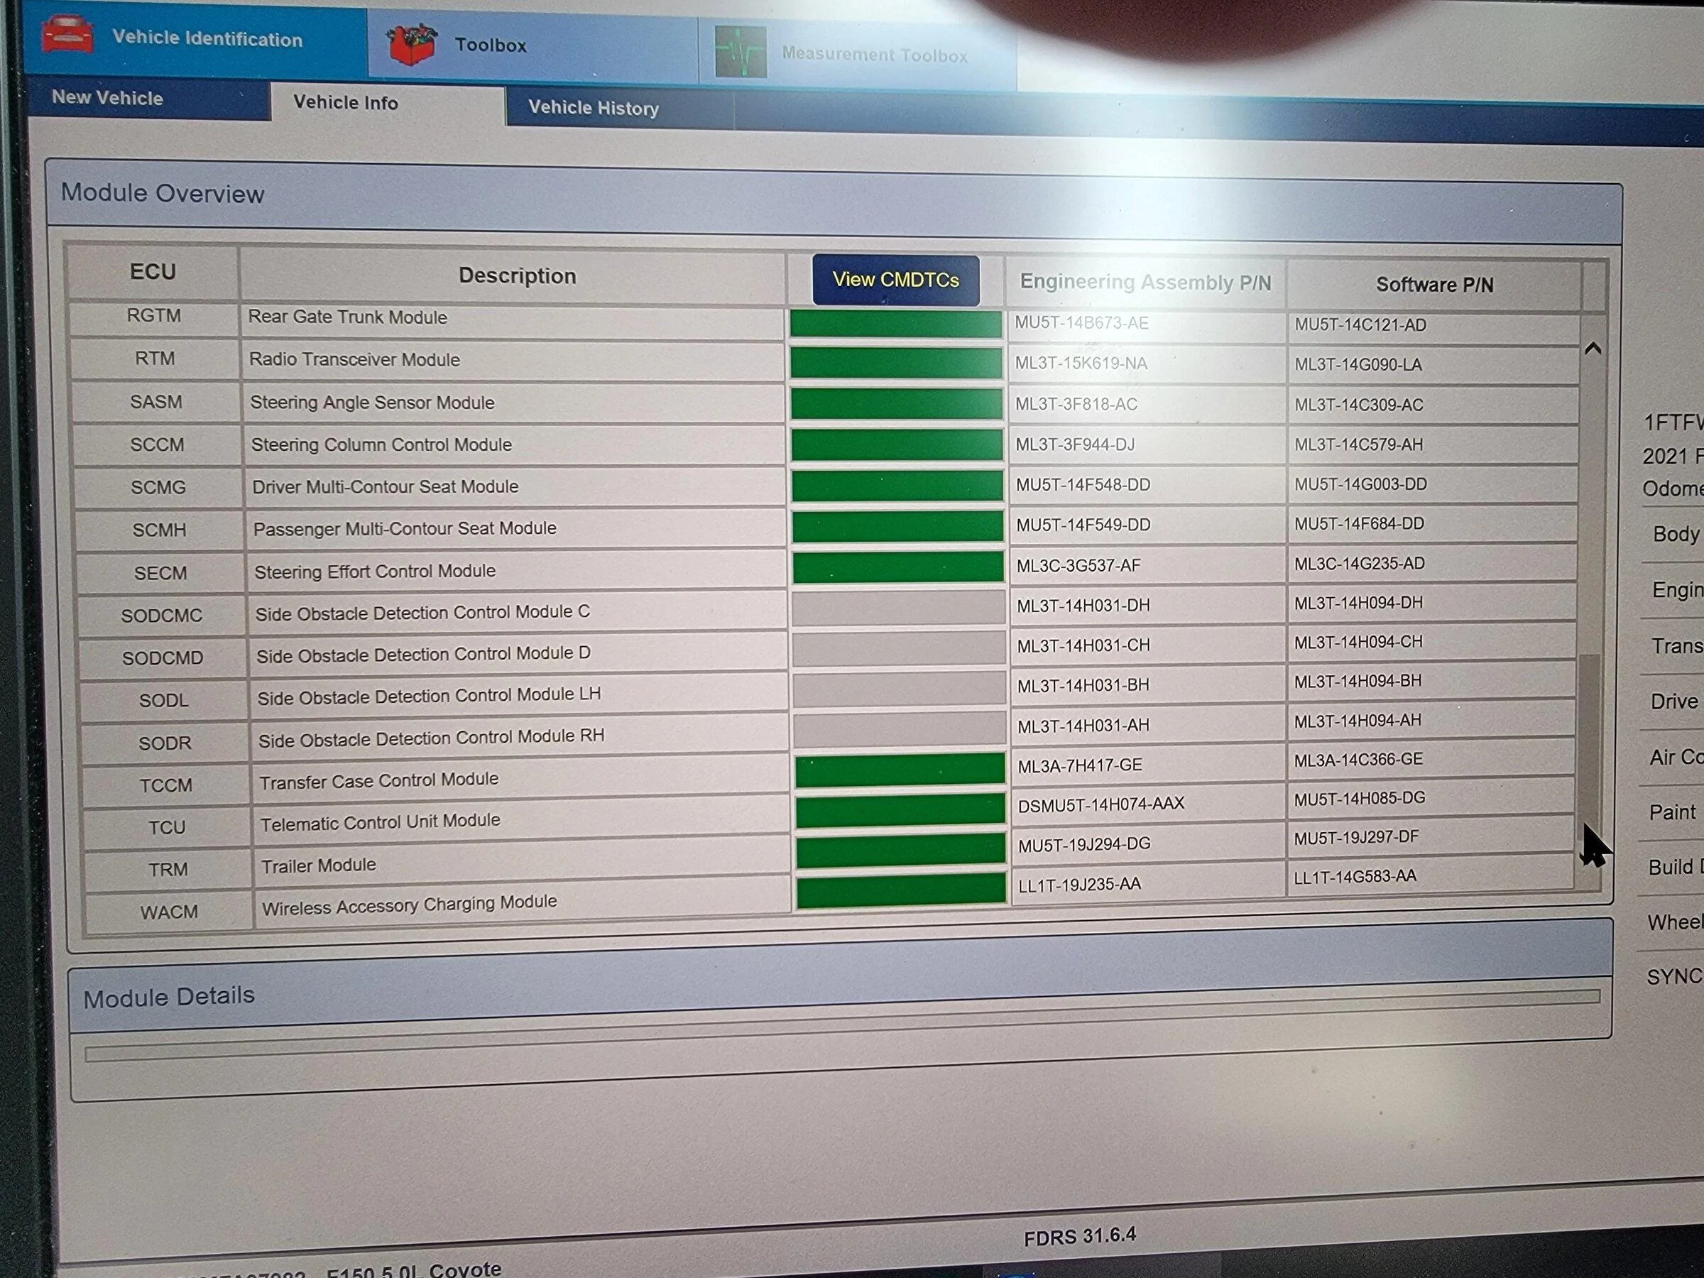Image resolution: width=1704 pixels, height=1278 pixels.
Task: Open the Build Date panel in the sidebar
Action: tap(1675, 867)
